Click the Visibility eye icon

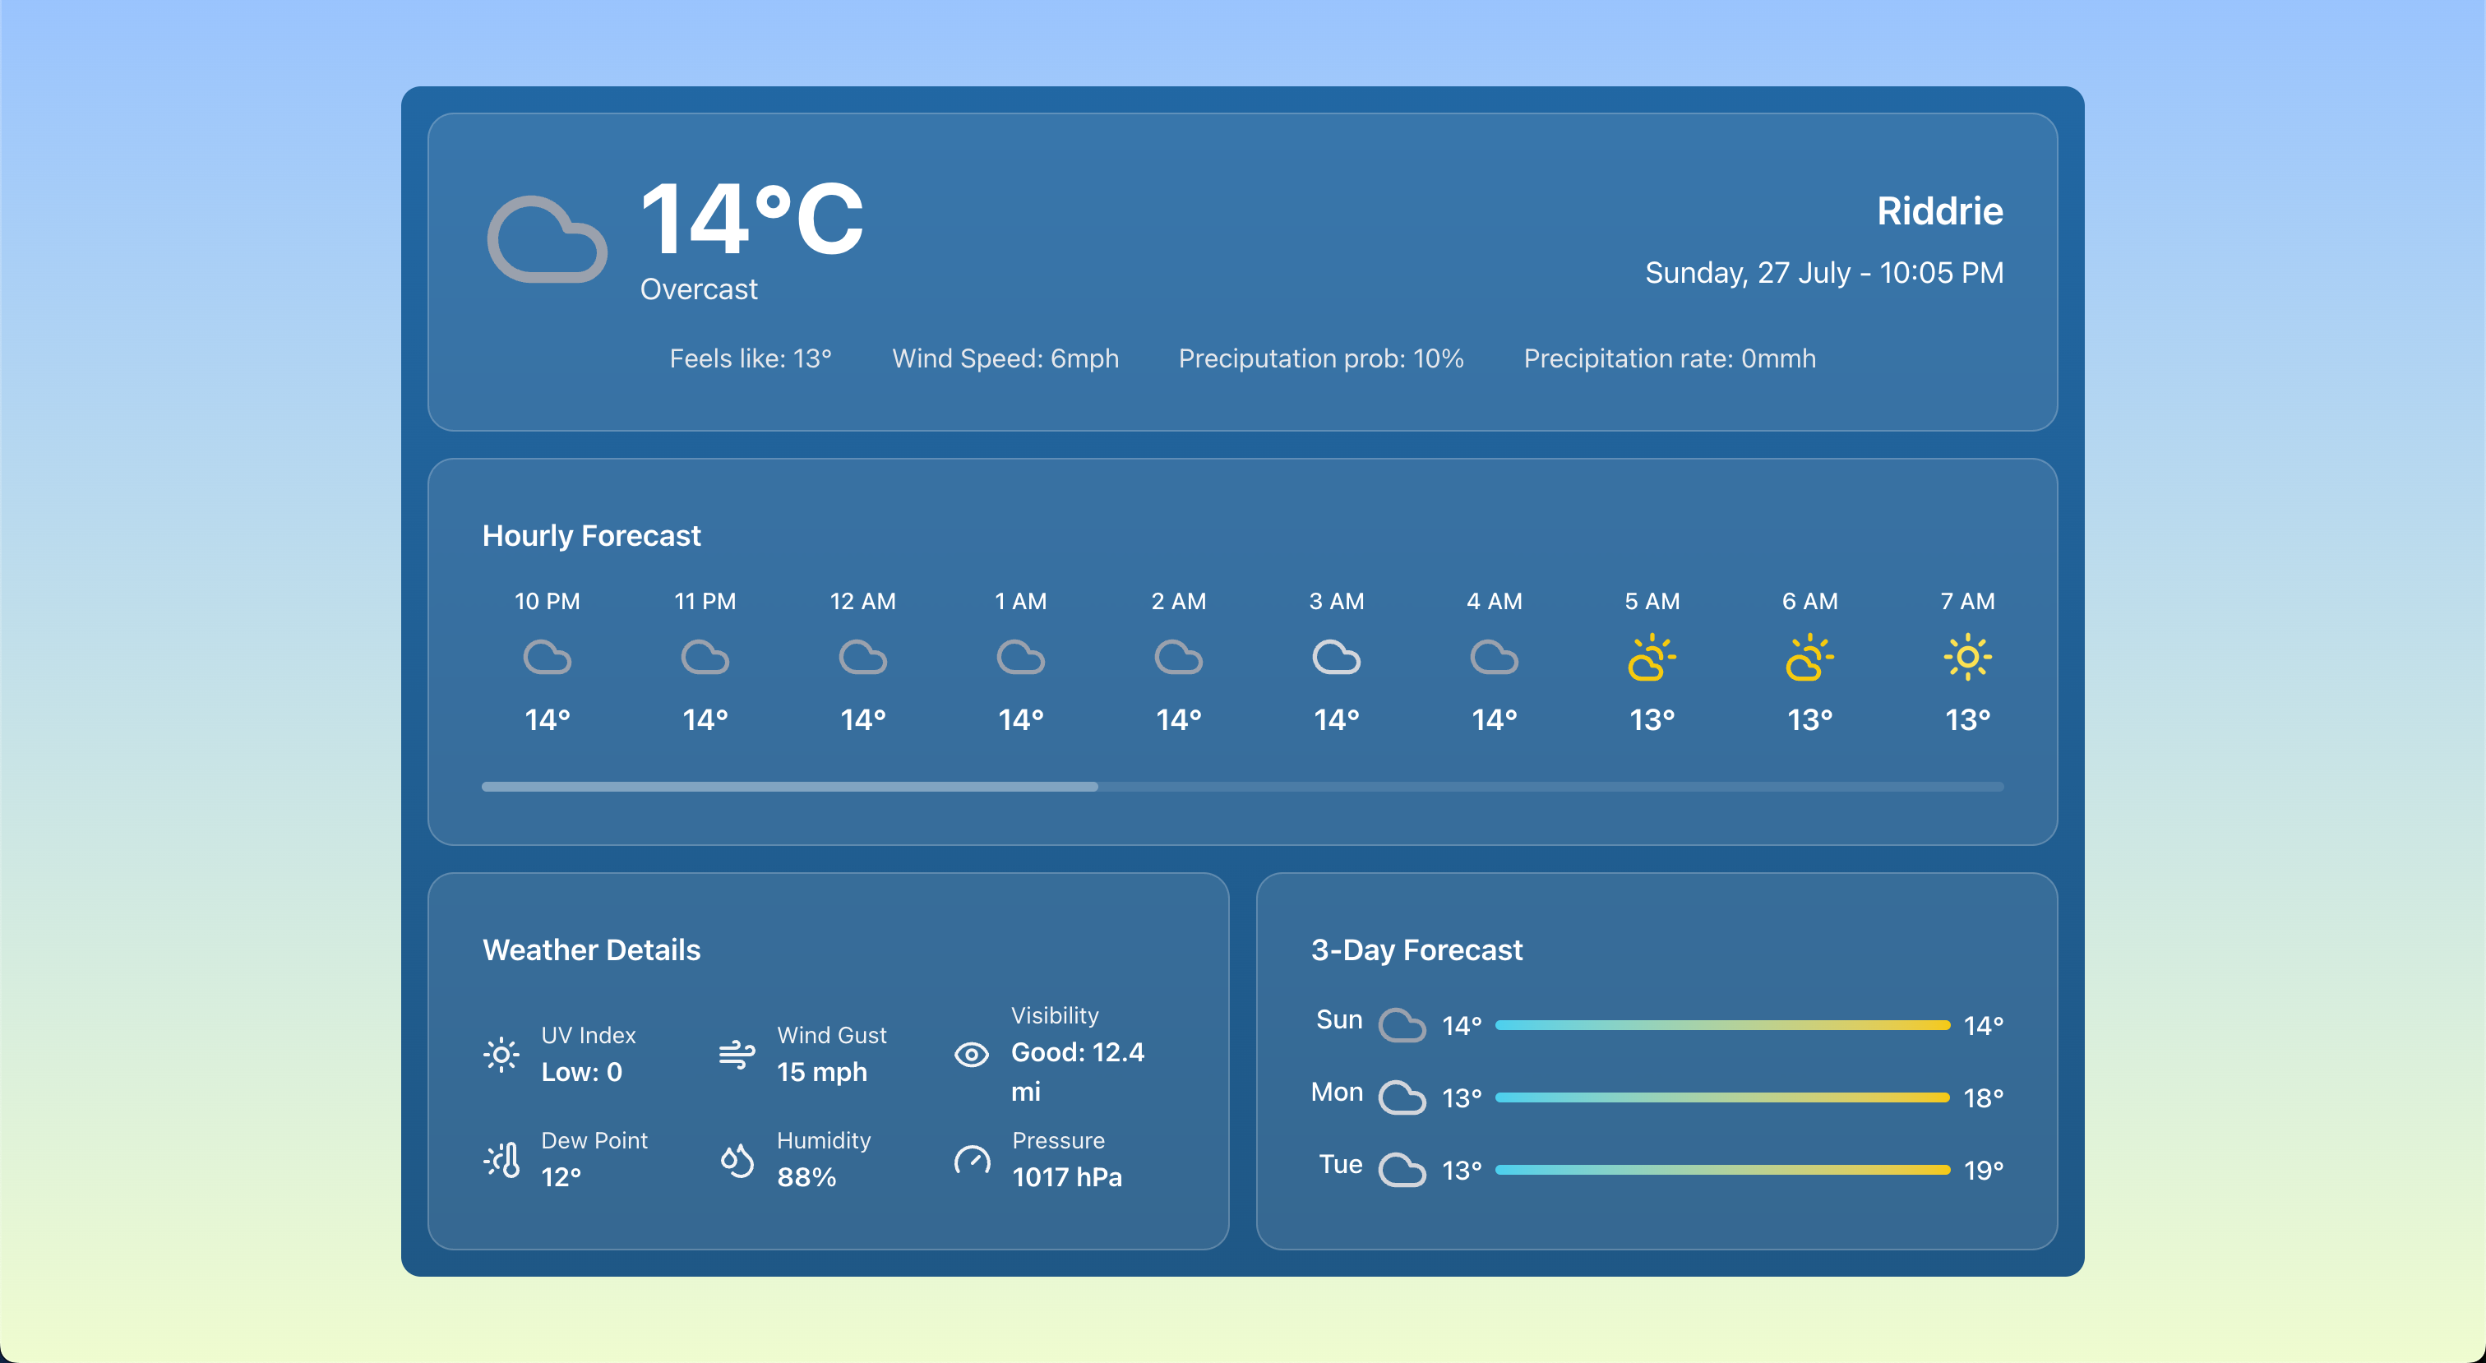pyautogui.click(x=972, y=1054)
